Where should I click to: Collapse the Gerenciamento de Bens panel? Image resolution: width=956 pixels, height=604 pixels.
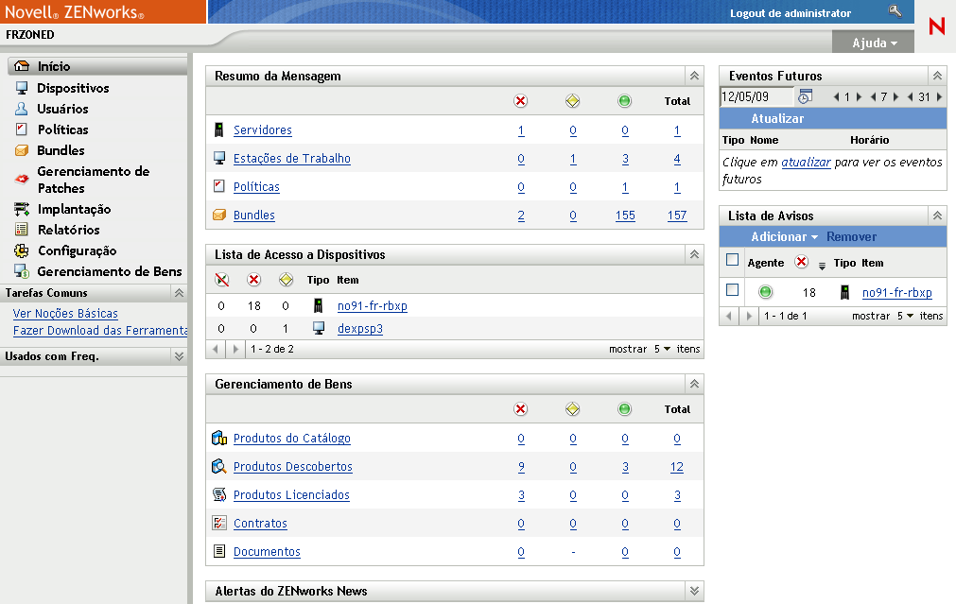click(x=694, y=384)
